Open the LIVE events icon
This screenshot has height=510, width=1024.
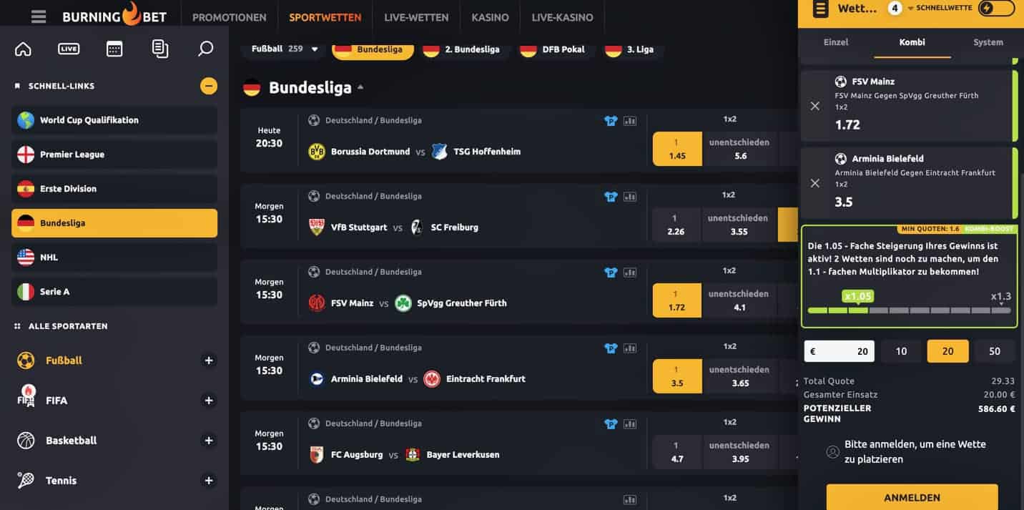pos(69,49)
